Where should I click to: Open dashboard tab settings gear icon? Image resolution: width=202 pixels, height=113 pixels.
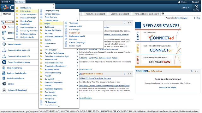[163, 13]
